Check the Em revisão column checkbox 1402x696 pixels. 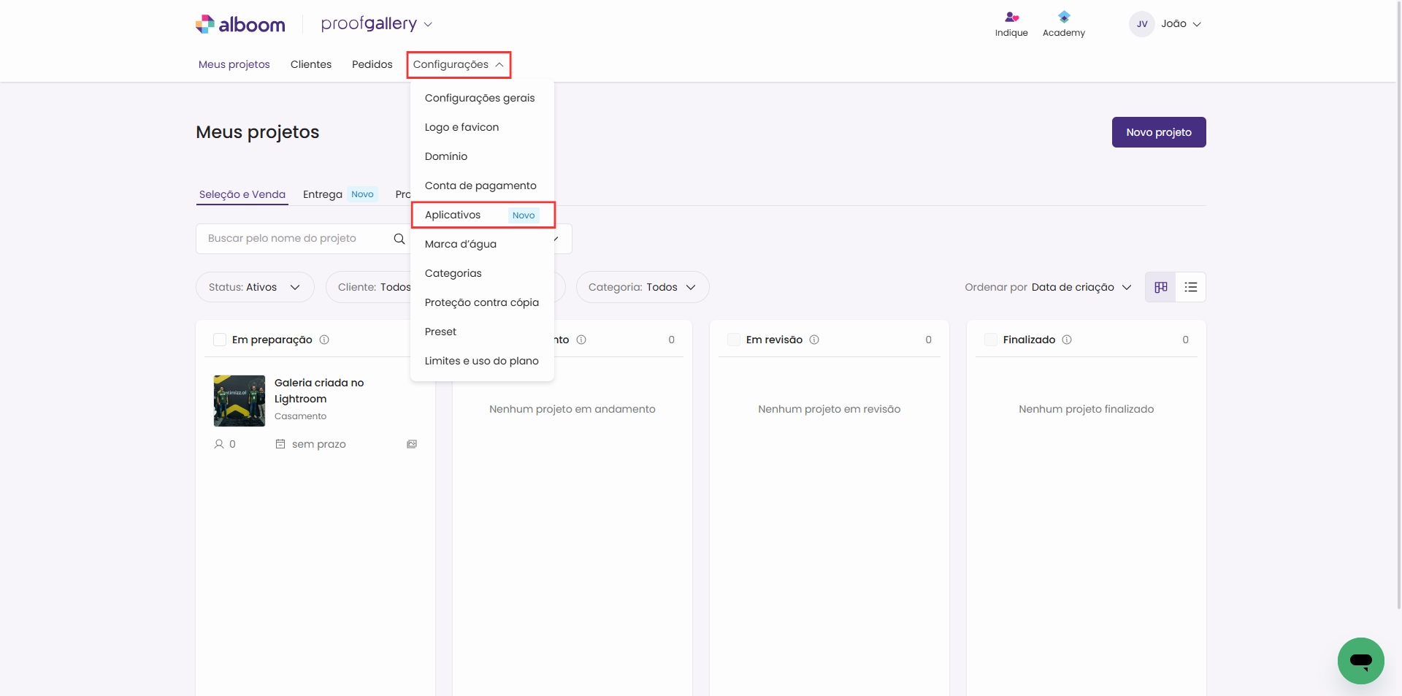[734, 340]
